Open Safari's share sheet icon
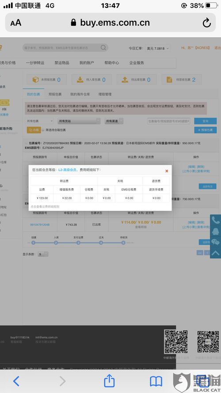 click(x=109, y=381)
